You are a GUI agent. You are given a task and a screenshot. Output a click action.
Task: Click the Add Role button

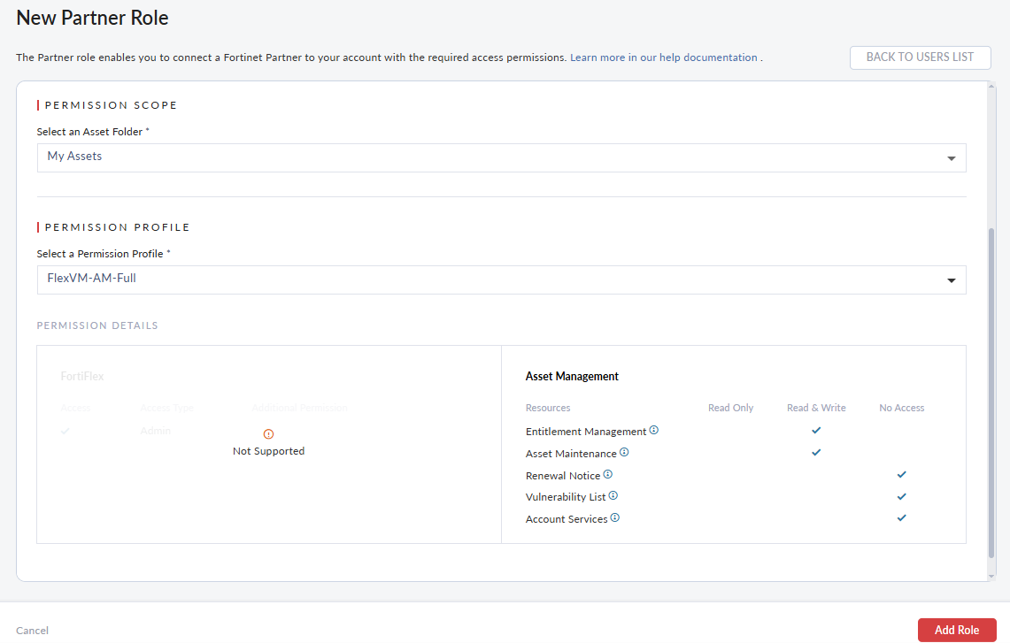tap(956, 630)
